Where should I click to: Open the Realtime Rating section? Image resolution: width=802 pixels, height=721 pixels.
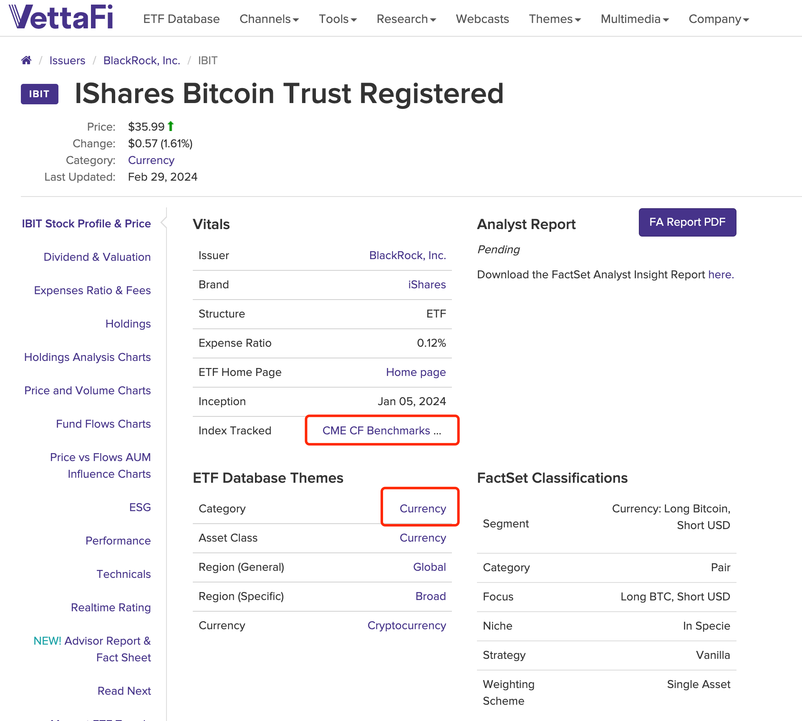(x=111, y=608)
